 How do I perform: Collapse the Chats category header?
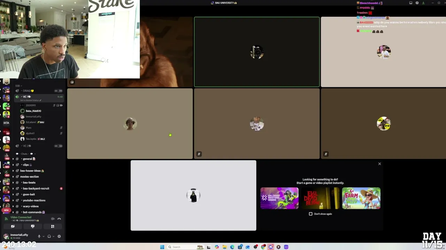[x=26, y=154]
